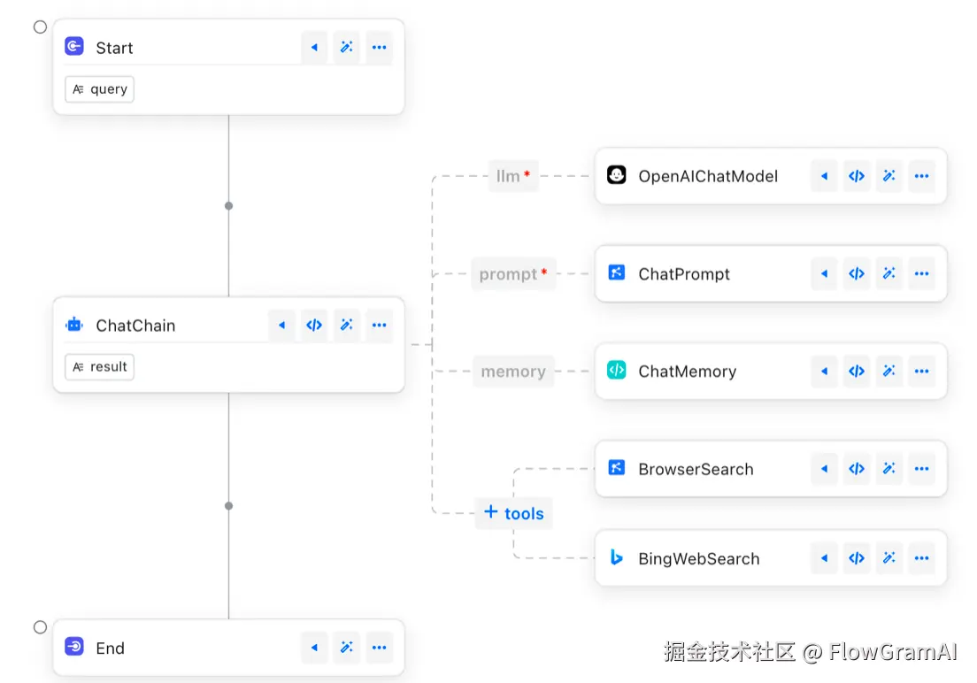Click the OpenAIChatModel node logo icon
Image resolution: width=977 pixels, height=683 pixels.
tap(617, 175)
